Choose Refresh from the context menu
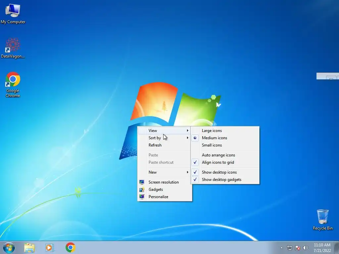 click(x=165, y=145)
